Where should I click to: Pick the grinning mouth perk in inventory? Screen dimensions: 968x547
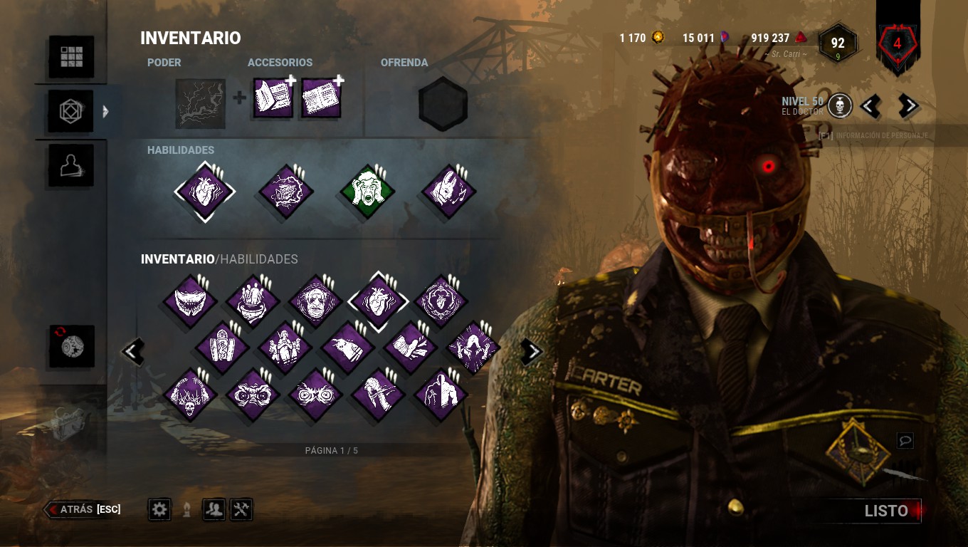(x=189, y=301)
